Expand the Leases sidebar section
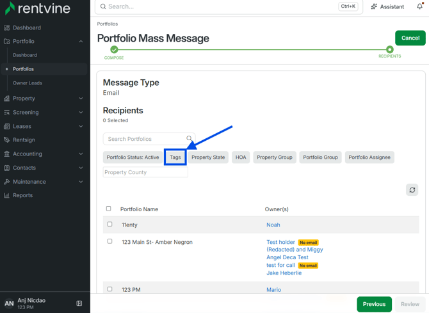 (x=81, y=126)
